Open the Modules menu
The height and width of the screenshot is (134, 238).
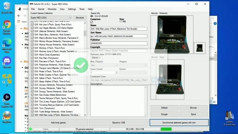tap(52, 9)
